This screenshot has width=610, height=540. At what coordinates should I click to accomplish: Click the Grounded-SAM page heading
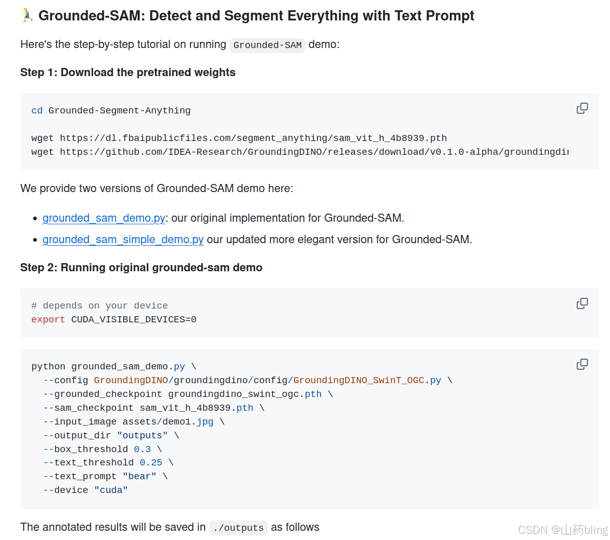256,16
